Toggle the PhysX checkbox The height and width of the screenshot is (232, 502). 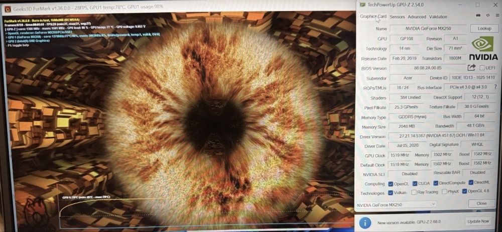point(444,192)
